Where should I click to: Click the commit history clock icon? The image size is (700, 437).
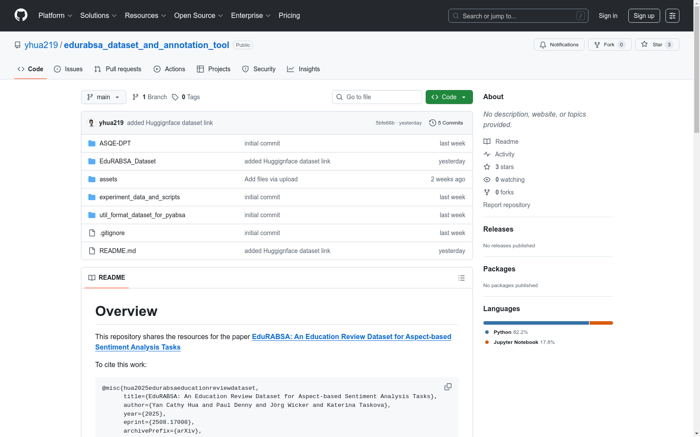433,123
